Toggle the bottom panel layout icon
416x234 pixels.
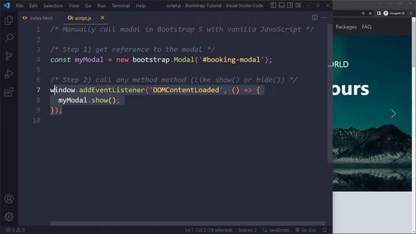click(281, 5)
